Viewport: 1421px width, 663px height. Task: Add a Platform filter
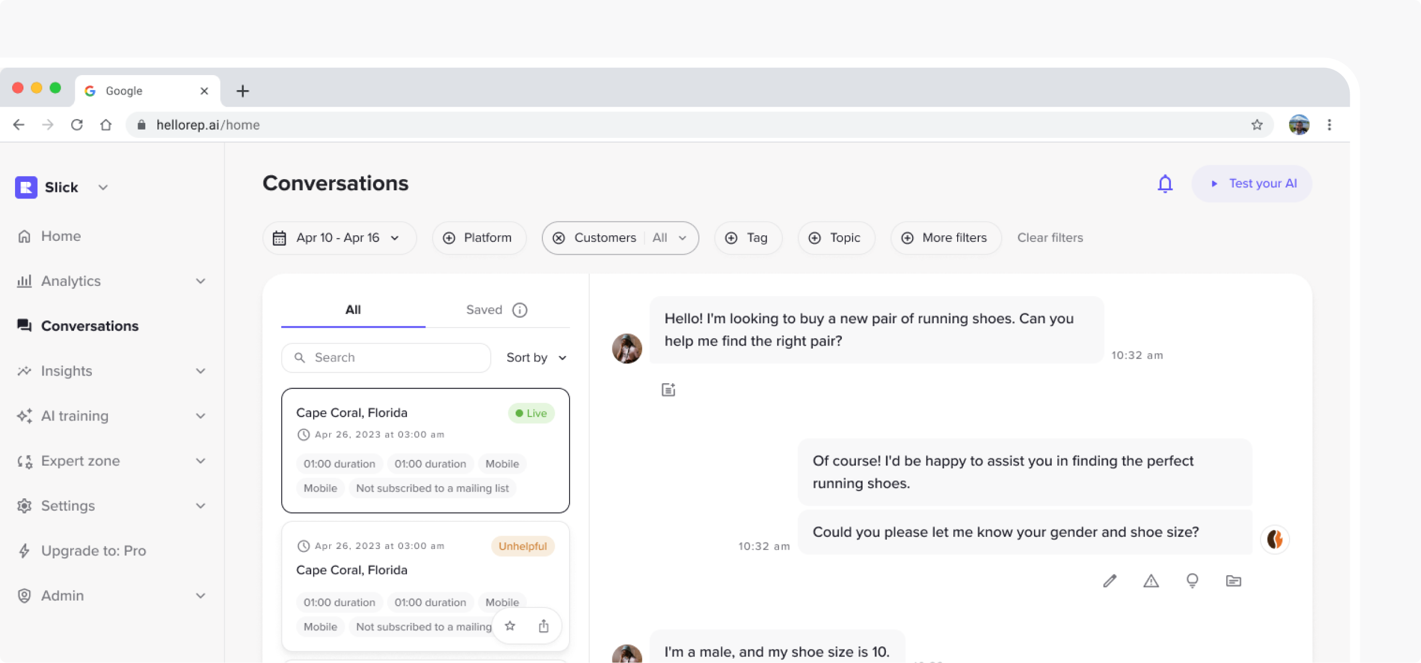tap(479, 238)
